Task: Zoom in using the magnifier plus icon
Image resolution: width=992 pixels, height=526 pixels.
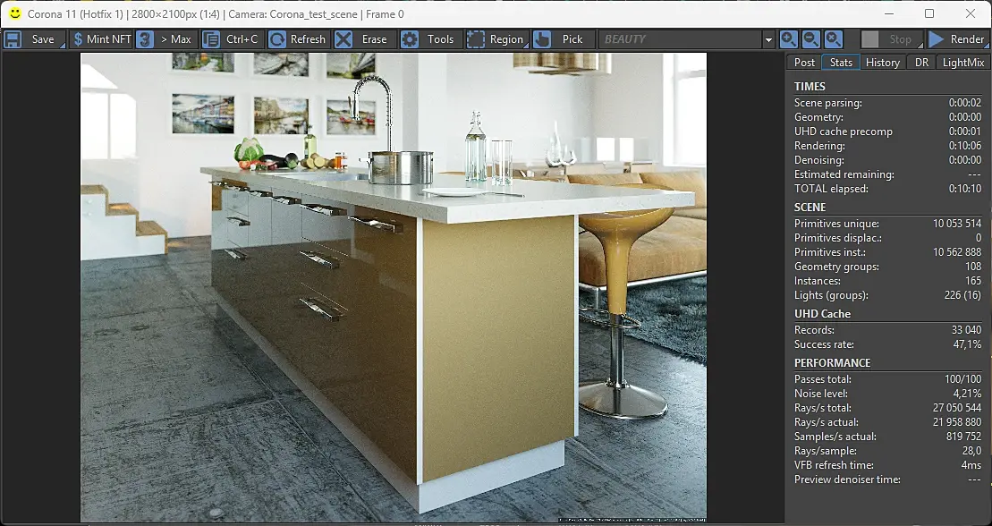Action: pos(788,39)
